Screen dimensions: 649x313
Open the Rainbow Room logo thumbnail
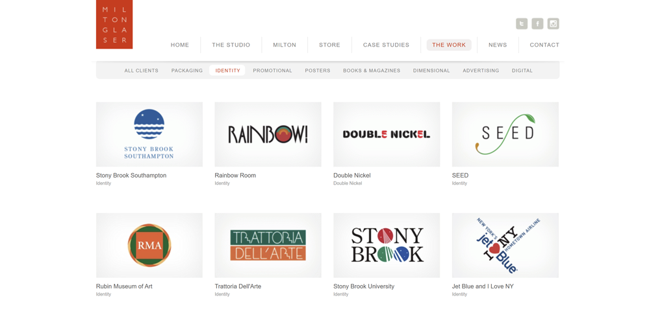tap(268, 134)
